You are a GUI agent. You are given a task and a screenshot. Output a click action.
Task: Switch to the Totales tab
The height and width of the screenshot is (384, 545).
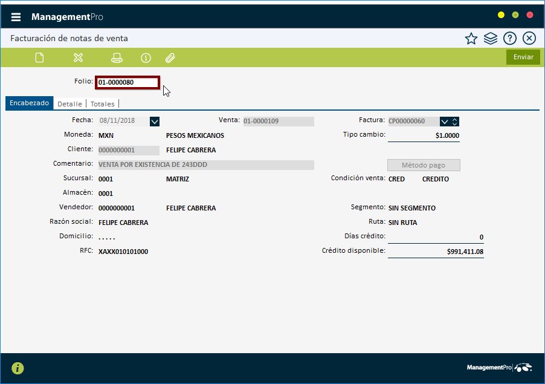103,103
